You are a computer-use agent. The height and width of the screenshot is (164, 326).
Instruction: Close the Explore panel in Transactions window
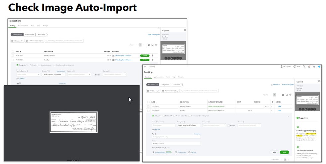(x=185, y=30)
